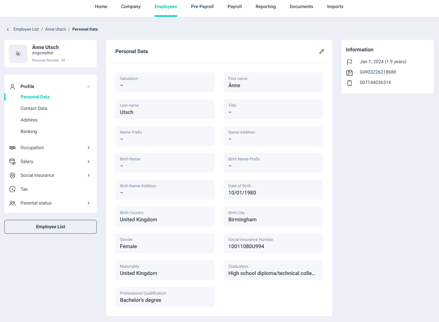Collapse the Profile section chevron
The height and width of the screenshot is (322, 439).
pyautogui.click(x=89, y=87)
